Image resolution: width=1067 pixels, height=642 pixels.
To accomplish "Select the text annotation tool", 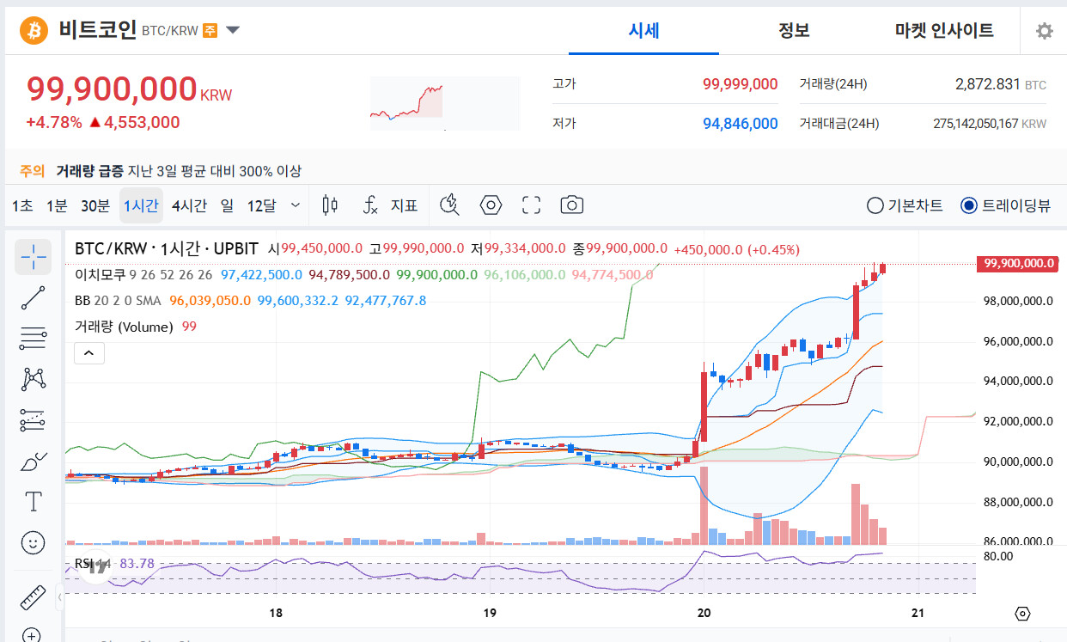I will (x=33, y=502).
